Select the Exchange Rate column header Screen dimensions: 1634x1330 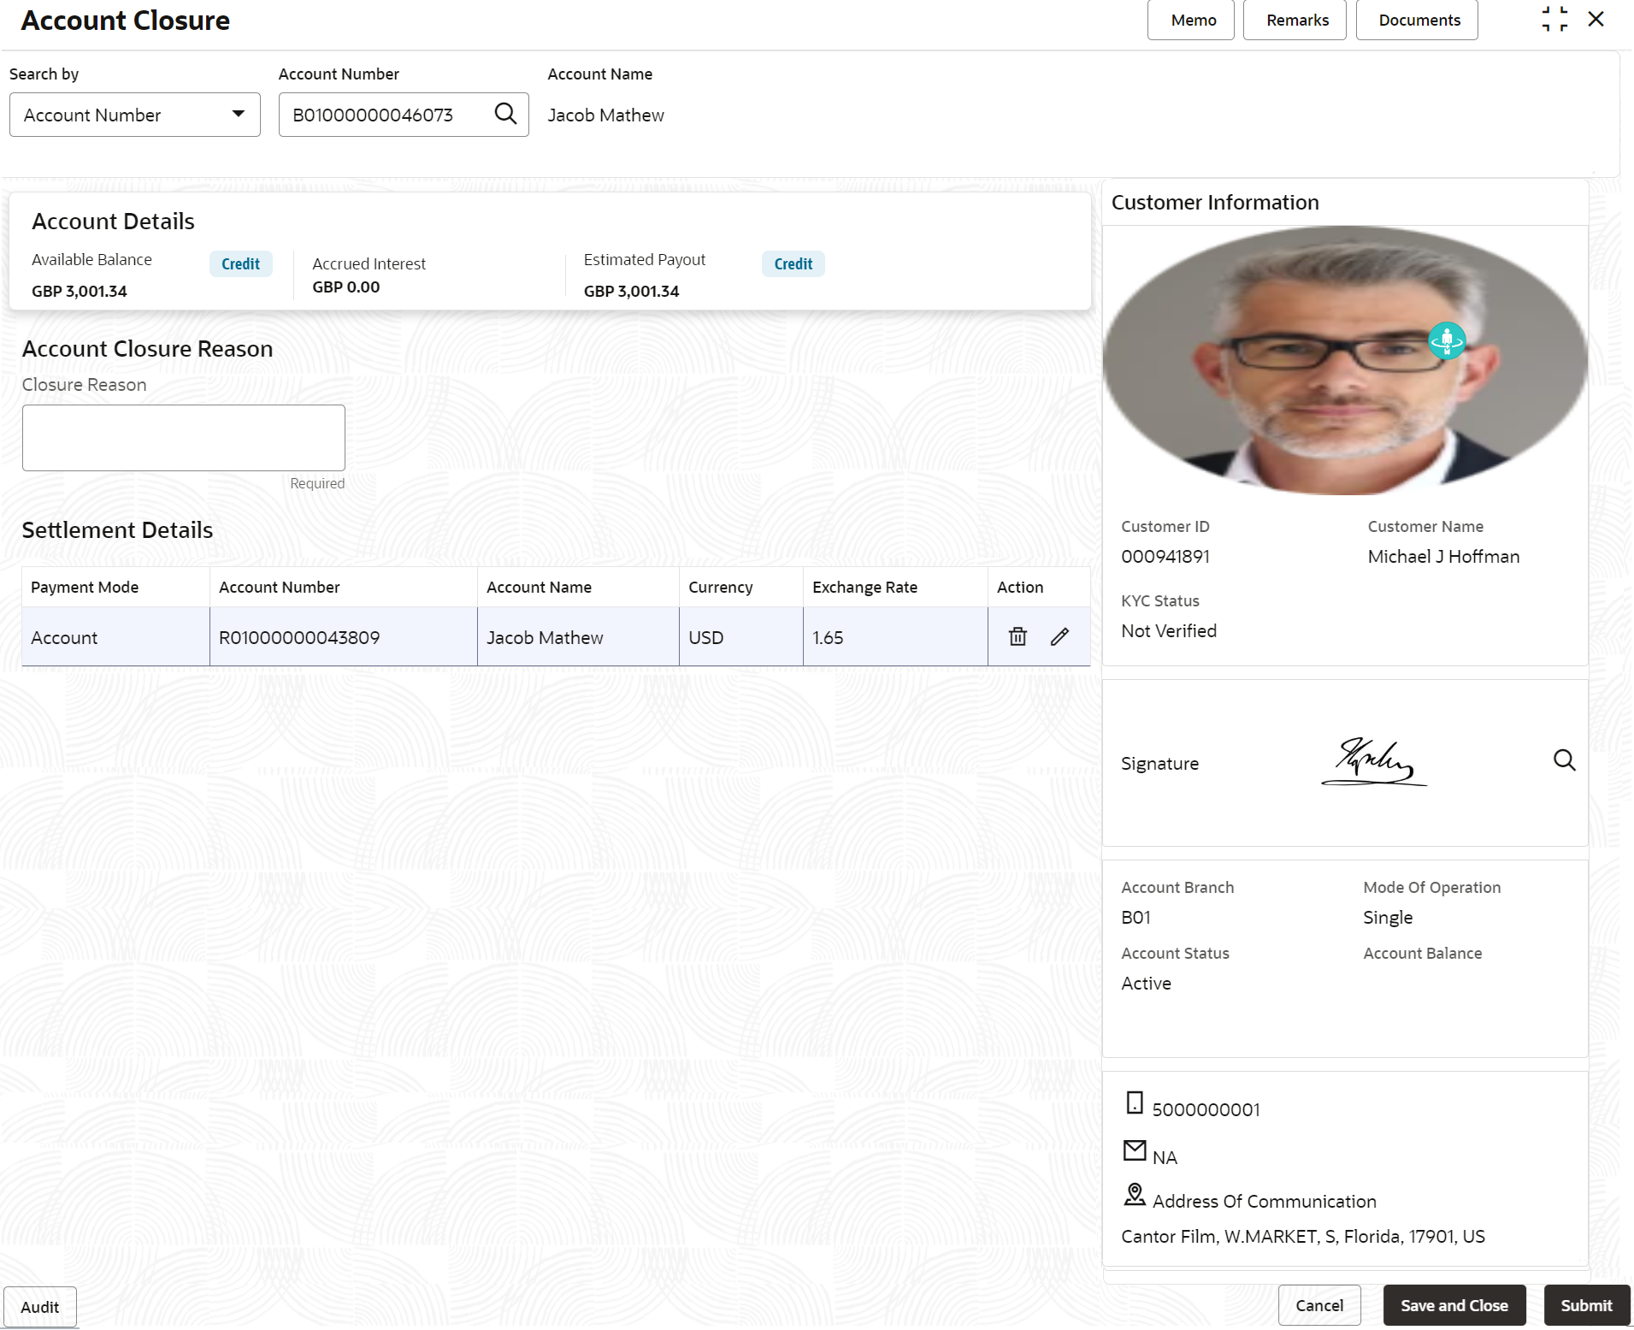pos(895,587)
